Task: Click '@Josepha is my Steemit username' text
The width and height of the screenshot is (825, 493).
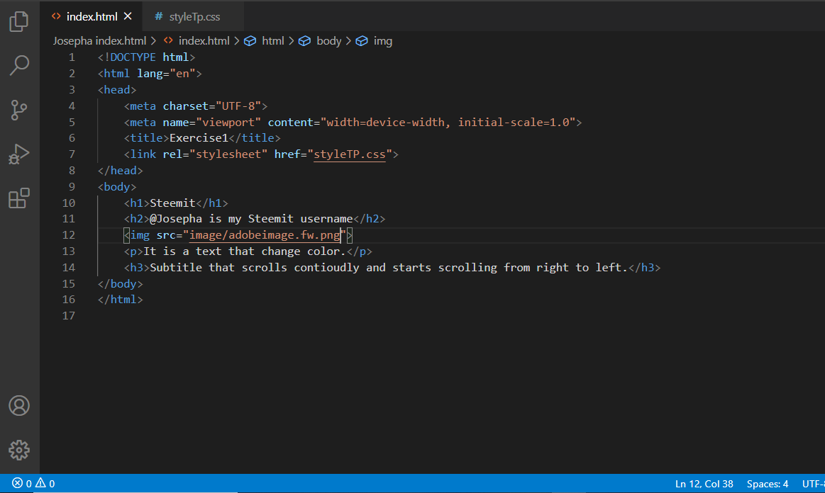Action: click(x=251, y=219)
